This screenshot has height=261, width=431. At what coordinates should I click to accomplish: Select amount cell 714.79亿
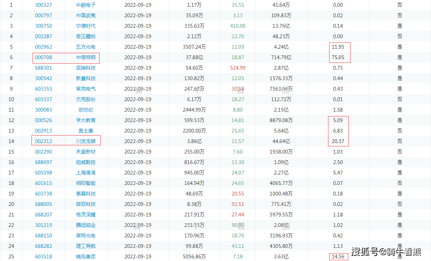(281, 57)
